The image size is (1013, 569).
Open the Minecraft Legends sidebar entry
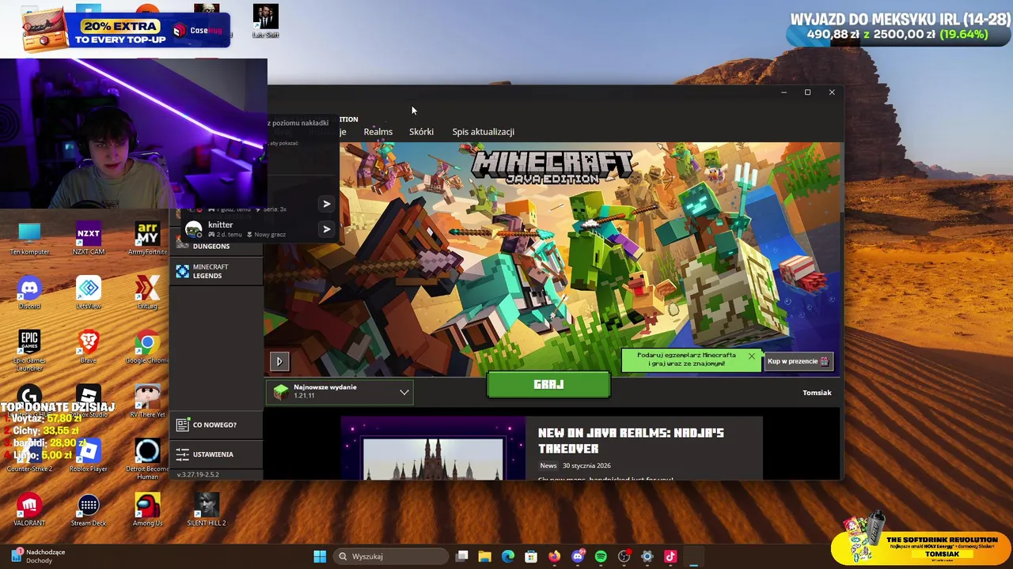[x=215, y=271]
